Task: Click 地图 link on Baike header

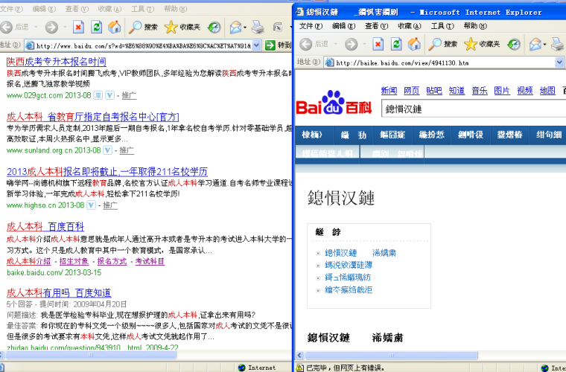Action: click(547, 91)
